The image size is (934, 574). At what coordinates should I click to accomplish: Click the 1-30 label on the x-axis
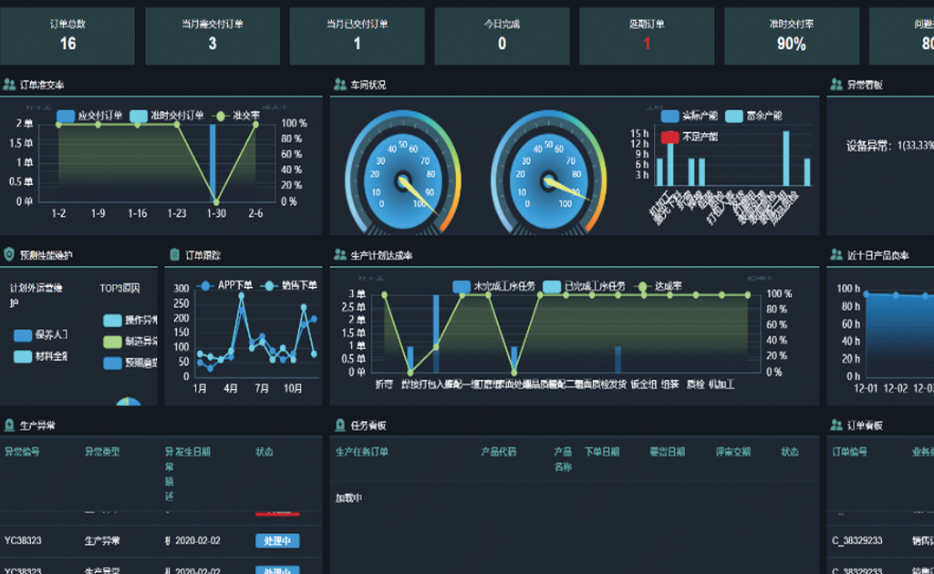point(216,213)
